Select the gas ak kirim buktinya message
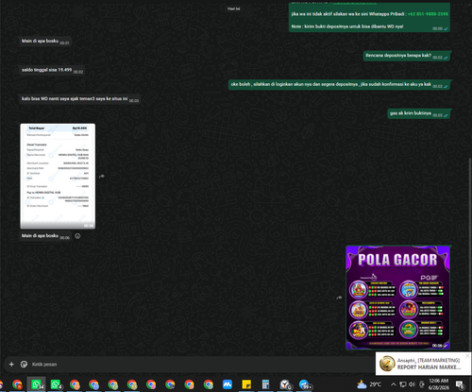Screen dimensions: 472x392 click(419, 113)
